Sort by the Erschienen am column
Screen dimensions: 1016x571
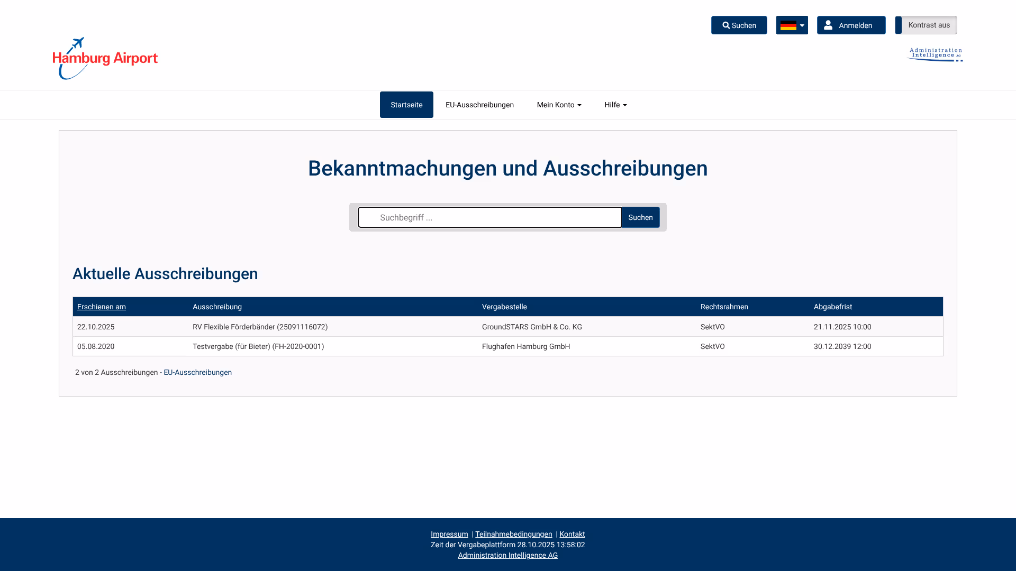pos(102,307)
